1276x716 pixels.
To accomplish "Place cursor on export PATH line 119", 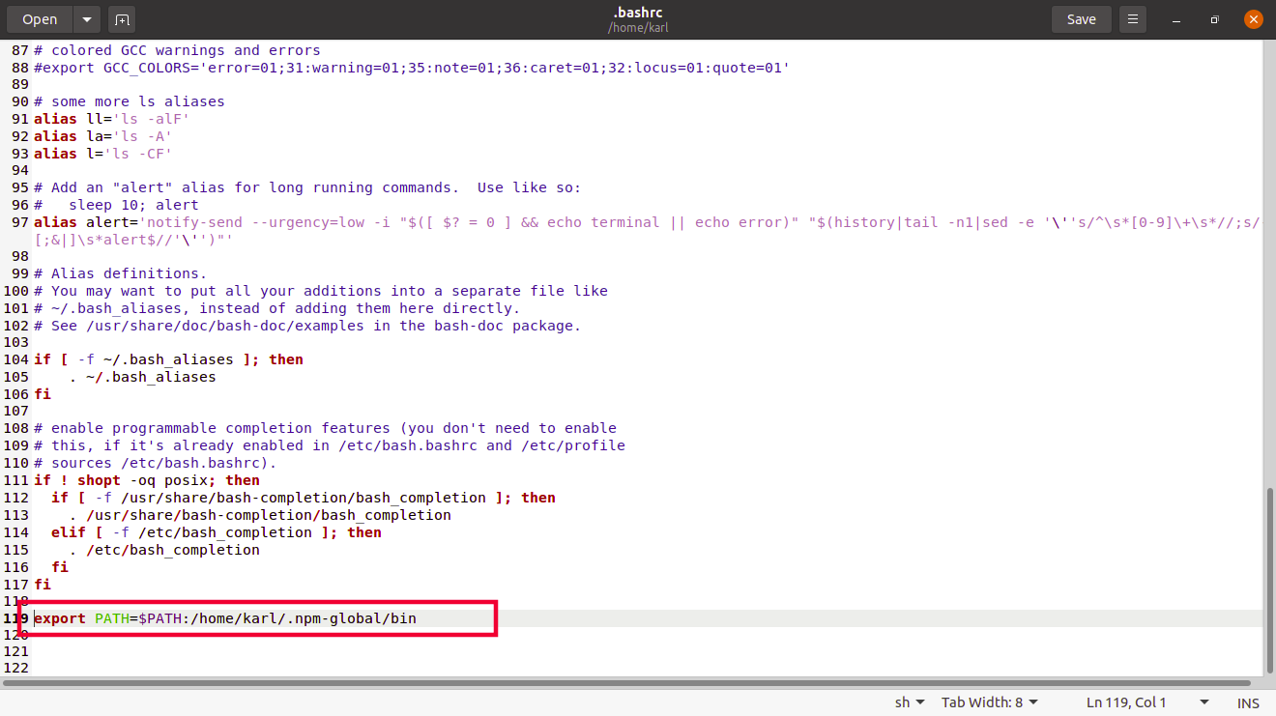I will click(225, 618).
